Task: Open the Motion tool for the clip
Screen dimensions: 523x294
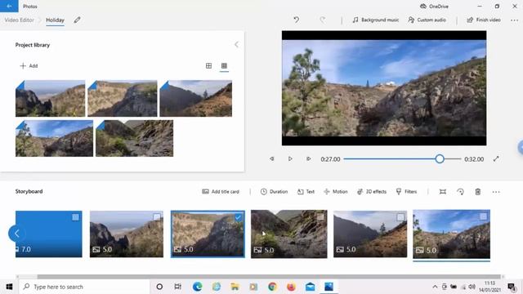Action: click(336, 192)
